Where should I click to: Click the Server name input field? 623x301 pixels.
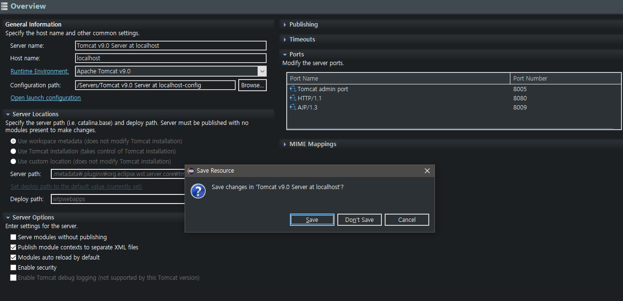(x=171, y=46)
